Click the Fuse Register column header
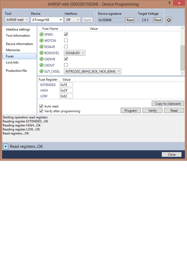This screenshot has height=262, width=187. (48, 80)
